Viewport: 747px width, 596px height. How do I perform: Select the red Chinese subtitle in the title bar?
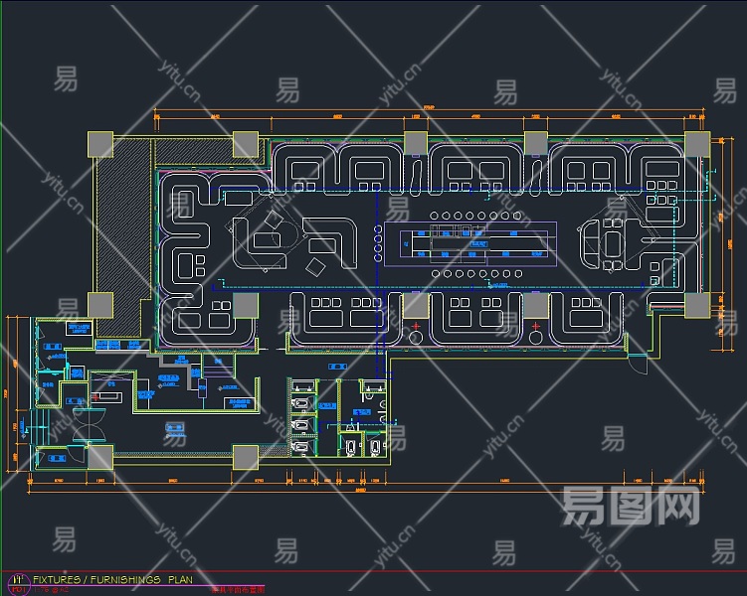click(x=238, y=590)
